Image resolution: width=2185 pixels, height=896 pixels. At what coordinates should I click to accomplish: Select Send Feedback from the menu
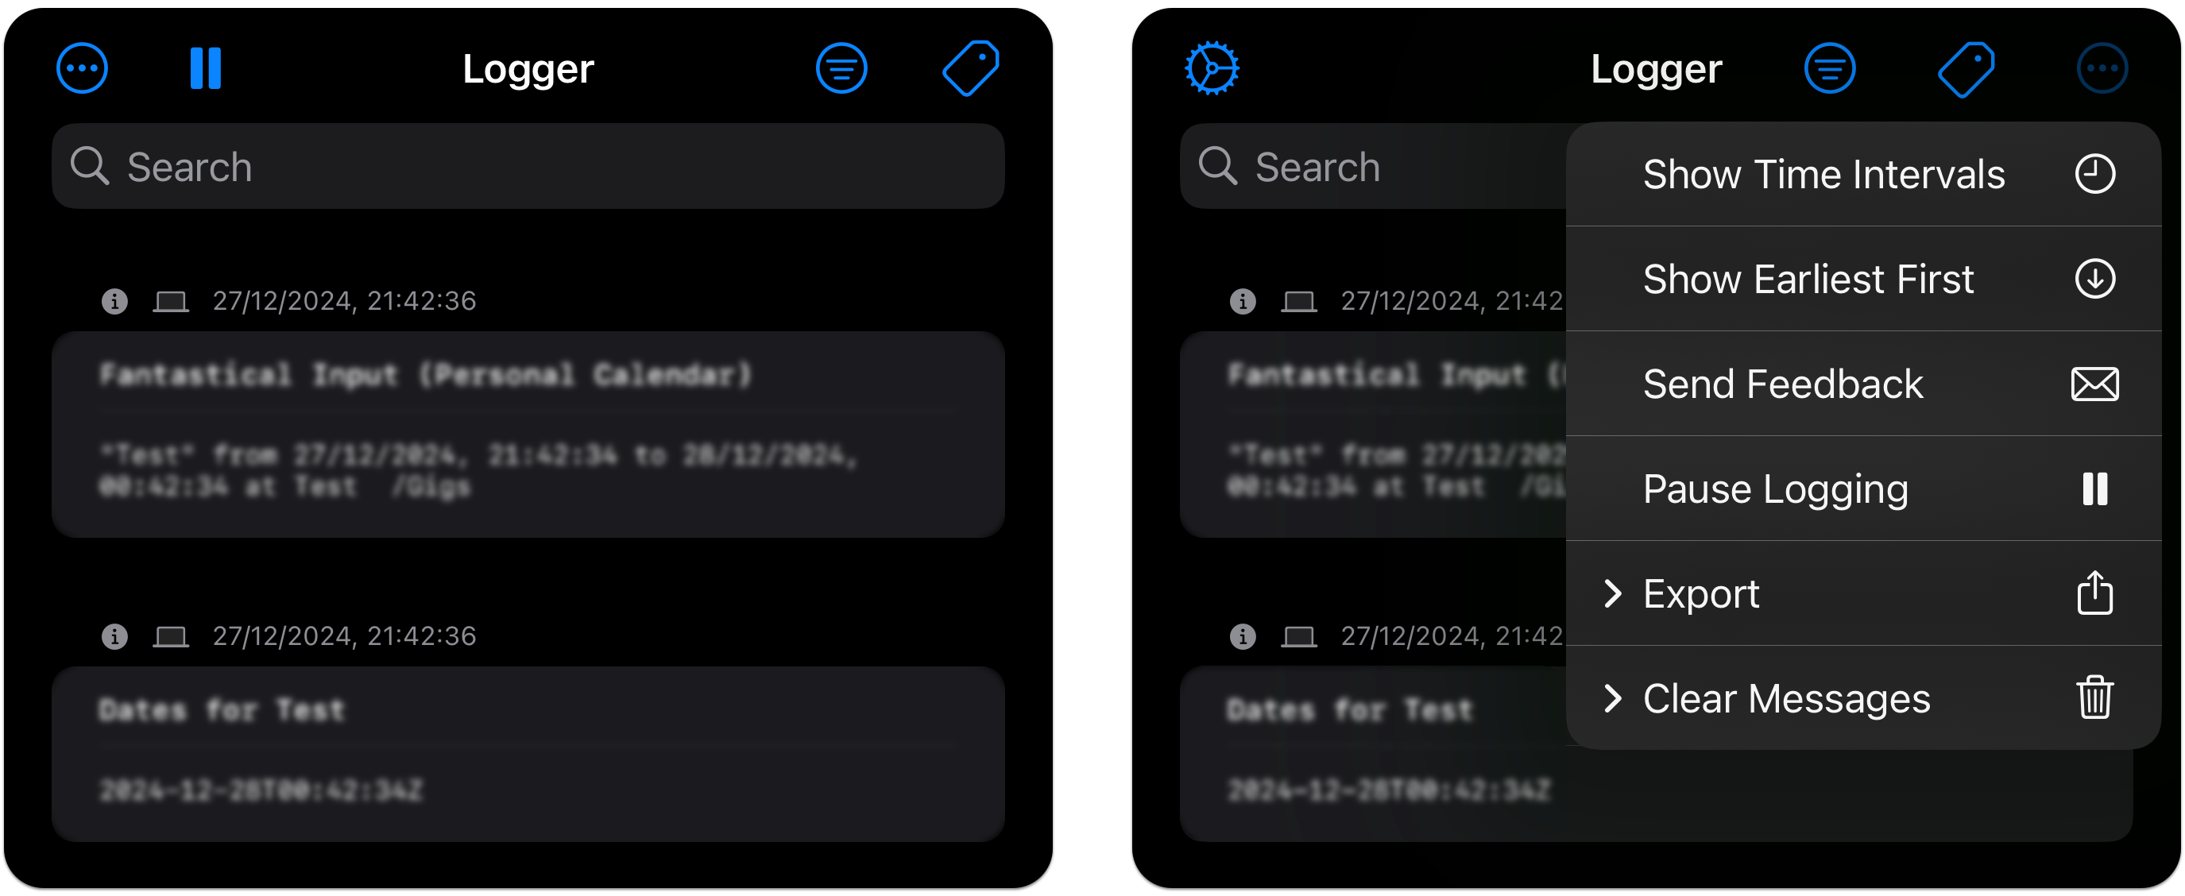(1783, 383)
